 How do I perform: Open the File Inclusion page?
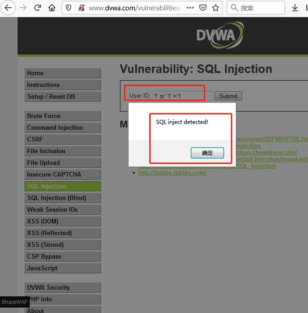click(63, 151)
